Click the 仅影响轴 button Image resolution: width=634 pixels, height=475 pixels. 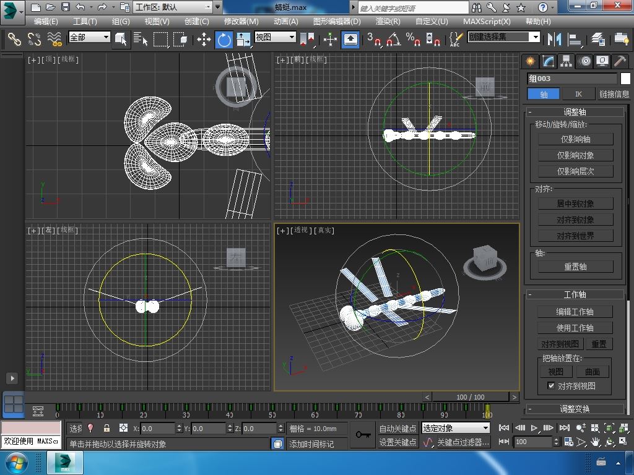tap(575, 139)
